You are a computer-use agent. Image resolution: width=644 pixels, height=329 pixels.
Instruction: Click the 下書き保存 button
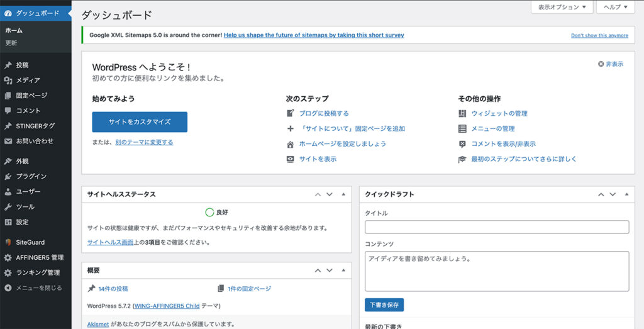pos(384,304)
